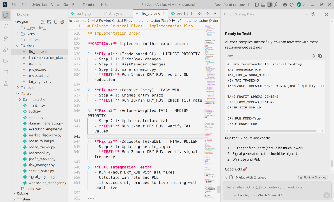Toggle primary side bar visibility
This screenshot has width=334, height=202.
pyautogui.click(x=257, y=5)
